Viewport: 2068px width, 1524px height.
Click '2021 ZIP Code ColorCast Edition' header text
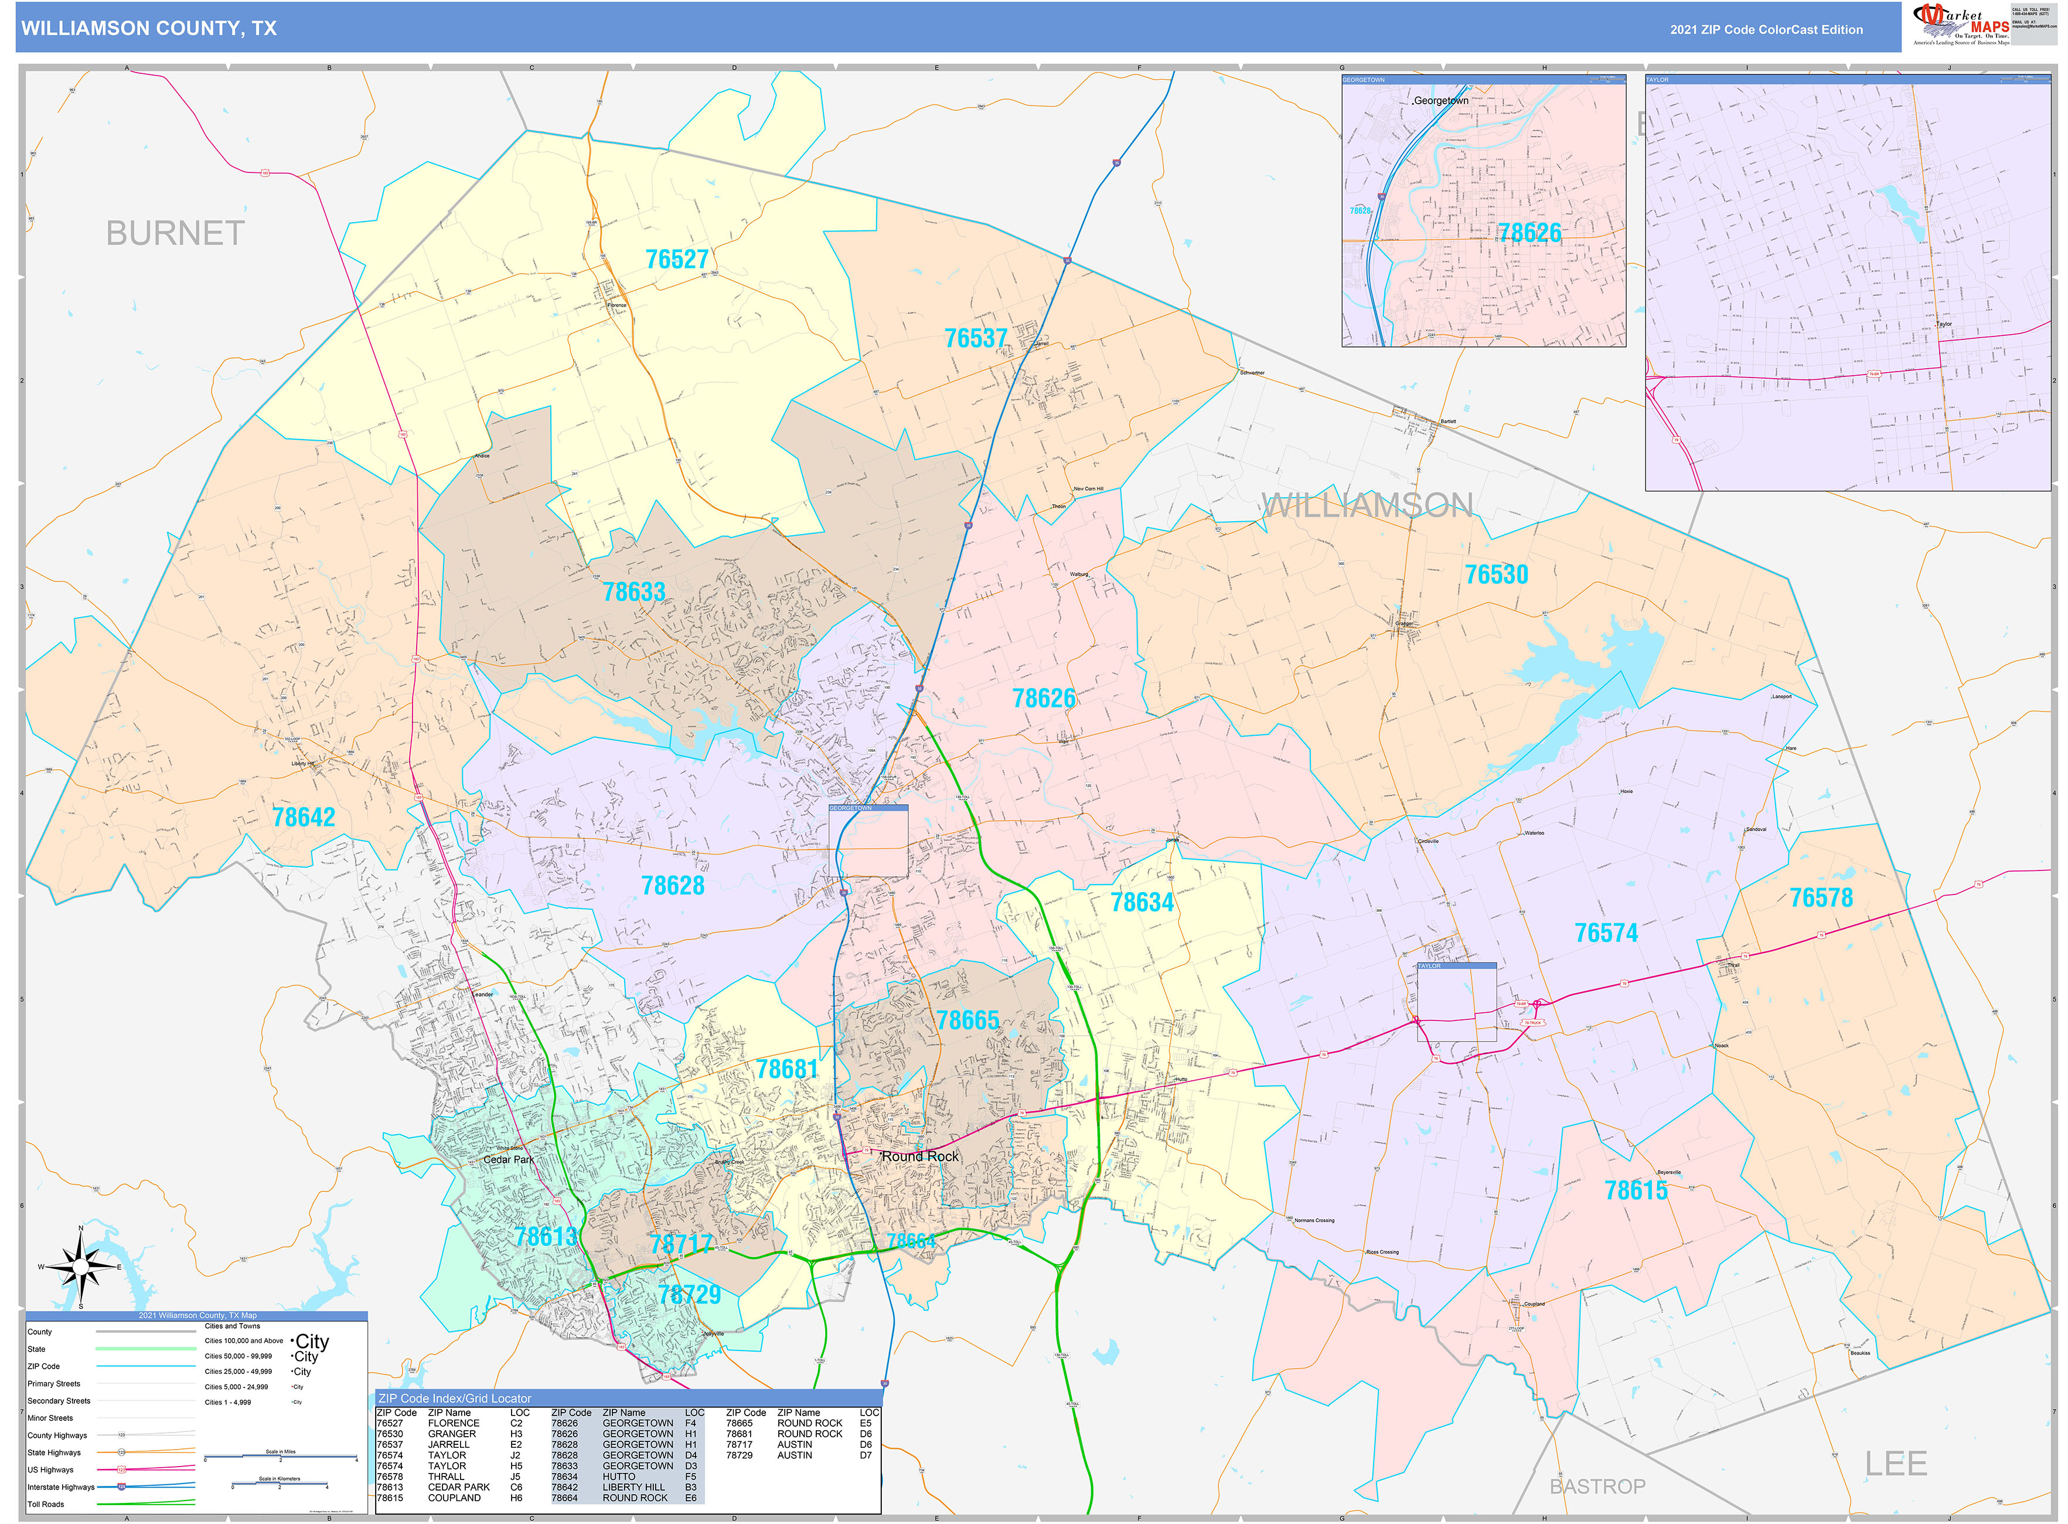tap(1766, 29)
